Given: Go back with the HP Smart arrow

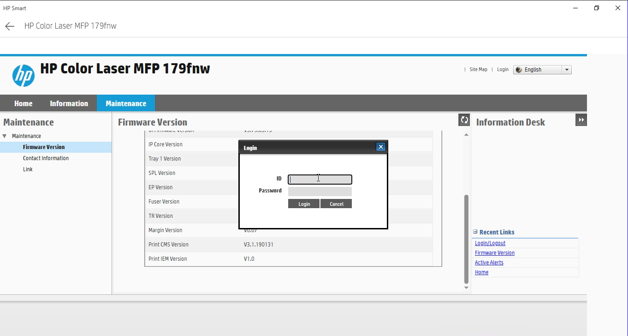Looking at the screenshot, I should pos(10,26).
